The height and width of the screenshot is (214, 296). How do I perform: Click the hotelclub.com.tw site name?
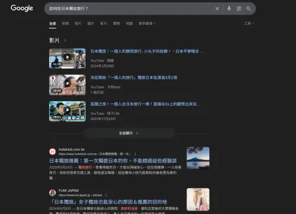72,150
